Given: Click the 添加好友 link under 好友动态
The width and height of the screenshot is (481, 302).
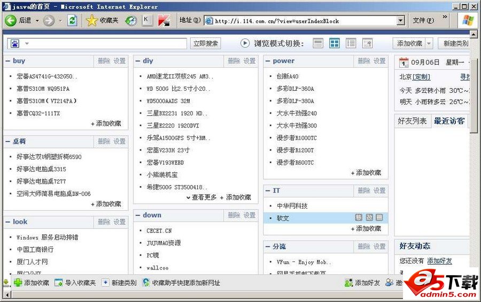Looking at the screenshot, I should click(440, 261).
